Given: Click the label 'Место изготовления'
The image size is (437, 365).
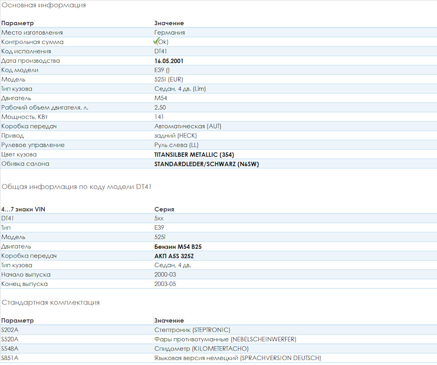Looking at the screenshot, I should click(32, 33).
